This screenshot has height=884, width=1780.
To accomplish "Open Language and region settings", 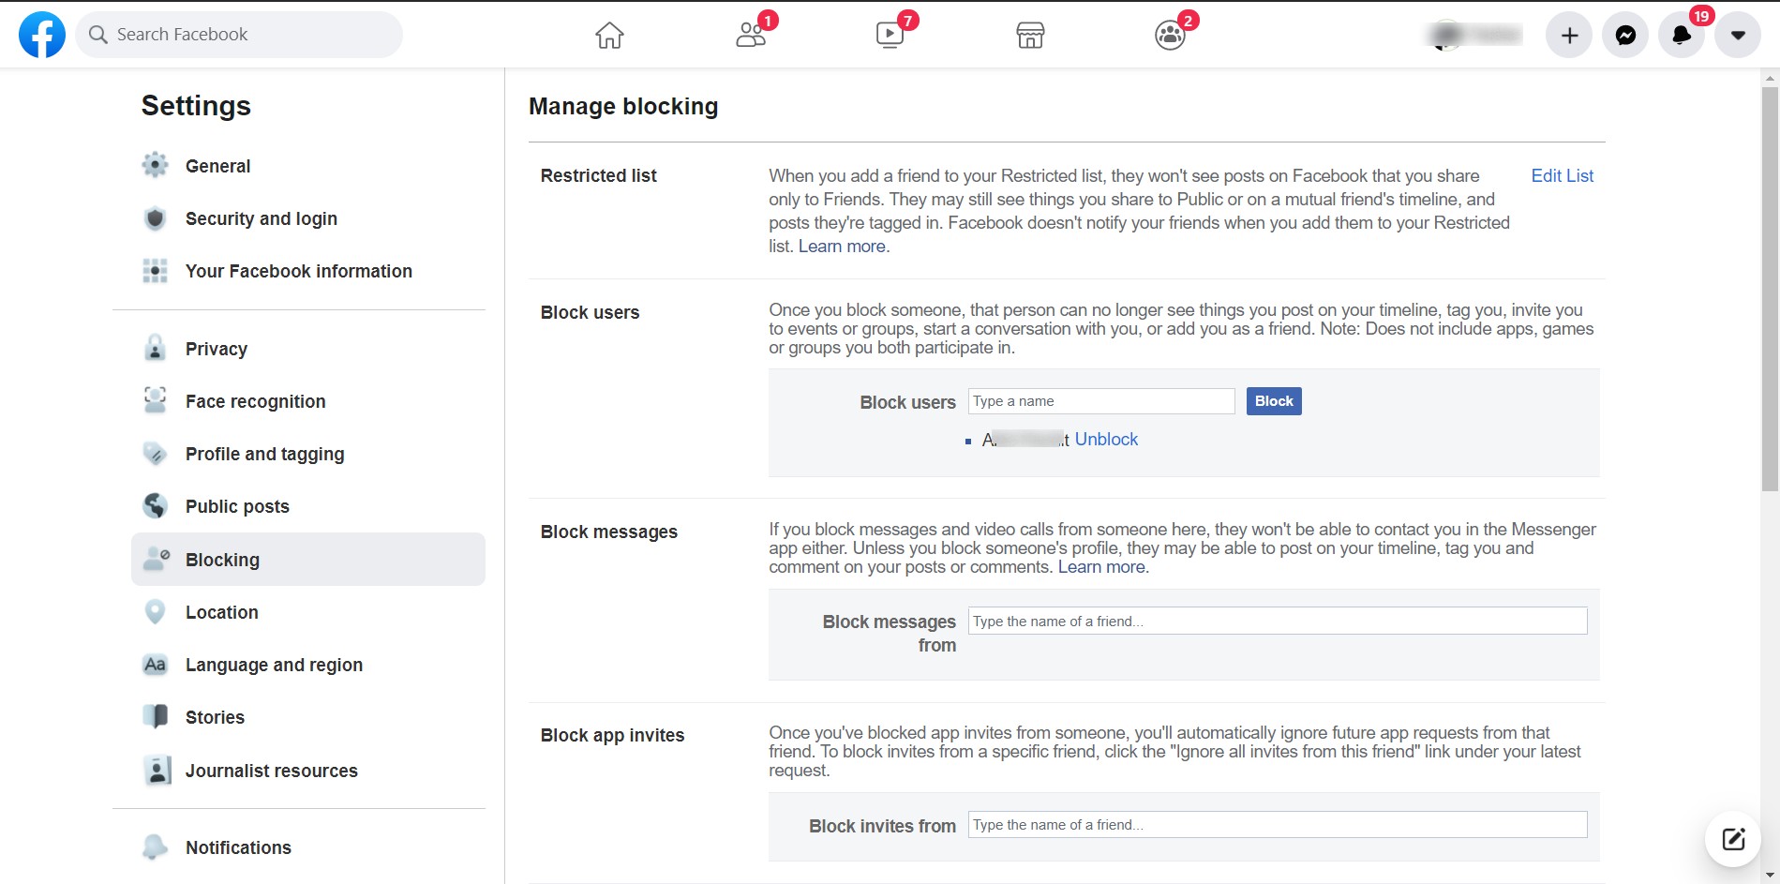I will (x=273, y=665).
